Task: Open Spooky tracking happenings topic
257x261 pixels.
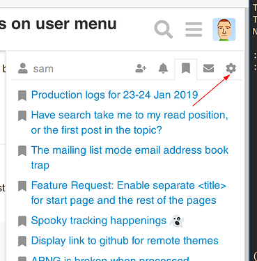Action: pos(107,221)
